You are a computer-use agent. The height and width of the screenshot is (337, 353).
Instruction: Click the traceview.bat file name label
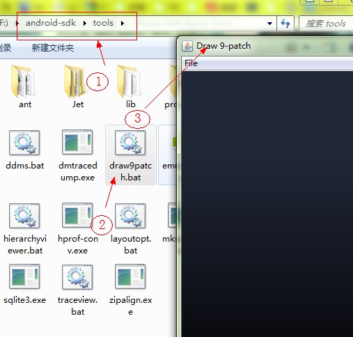click(77, 306)
